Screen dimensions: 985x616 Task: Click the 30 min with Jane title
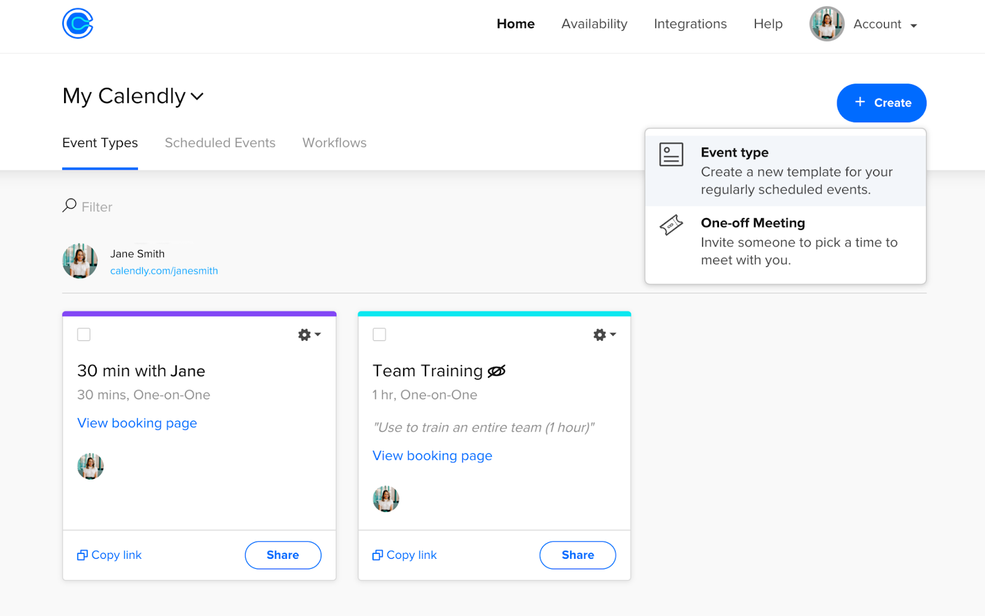click(x=141, y=371)
